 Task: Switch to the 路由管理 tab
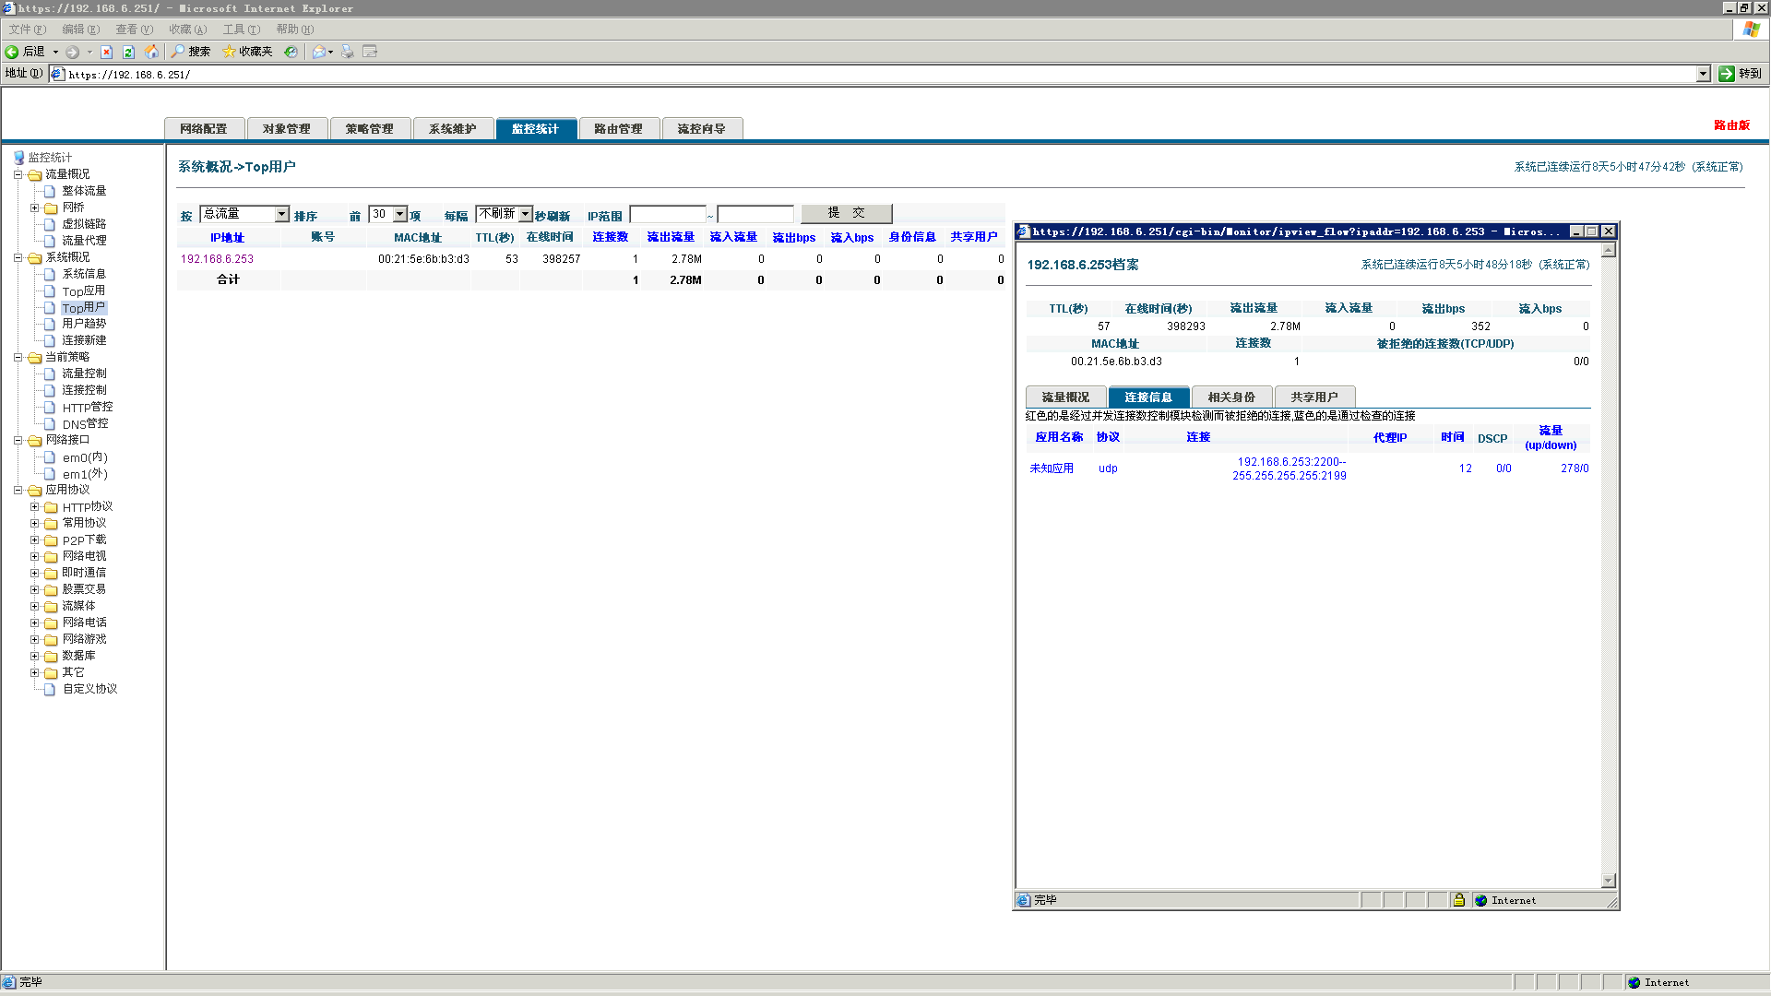pos(619,129)
